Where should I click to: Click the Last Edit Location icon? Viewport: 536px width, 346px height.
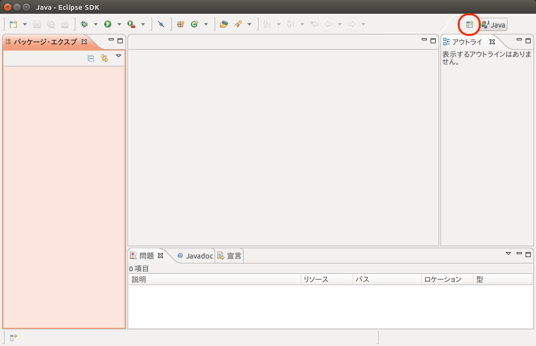click(315, 24)
